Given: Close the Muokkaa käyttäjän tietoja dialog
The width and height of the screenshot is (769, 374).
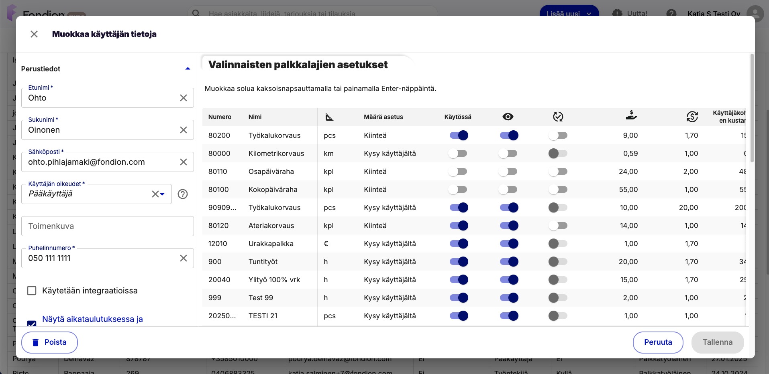Looking at the screenshot, I should pos(34,34).
